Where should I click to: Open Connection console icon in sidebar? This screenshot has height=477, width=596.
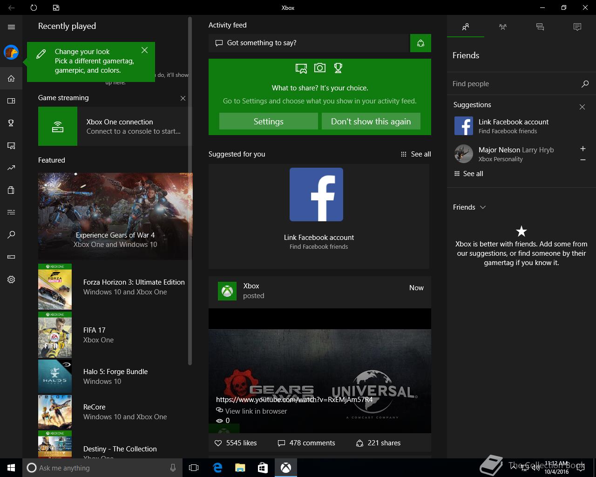coord(11,257)
